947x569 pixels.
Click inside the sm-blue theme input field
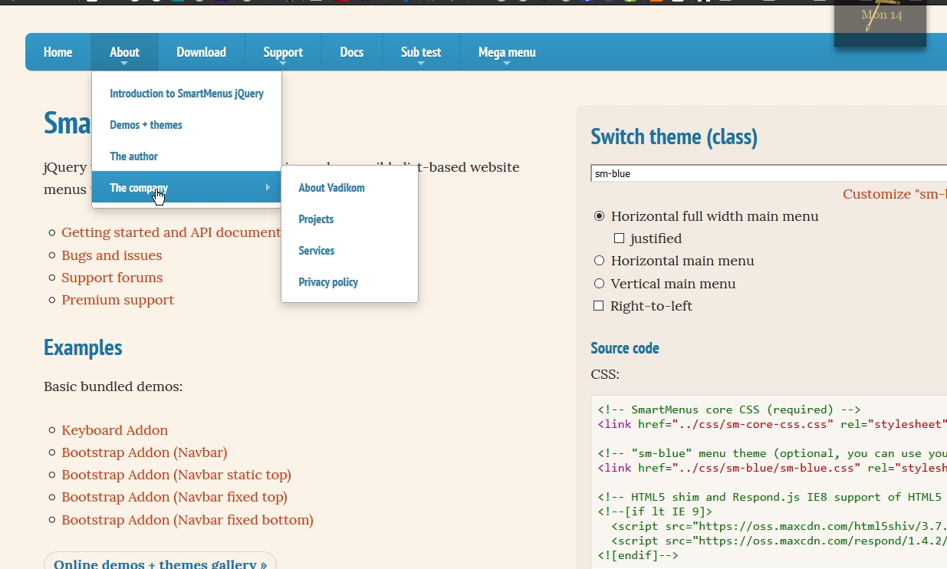(728, 173)
